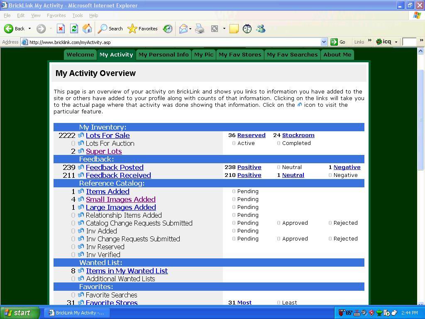
Task: Visit feature icon next to Lots For Auction
Action: point(81,143)
